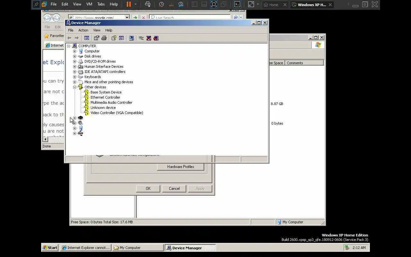Open the power options dropdown next to pause
The width and height of the screenshot is (411, 257).
pyautogui.click(x=136, y=4)
